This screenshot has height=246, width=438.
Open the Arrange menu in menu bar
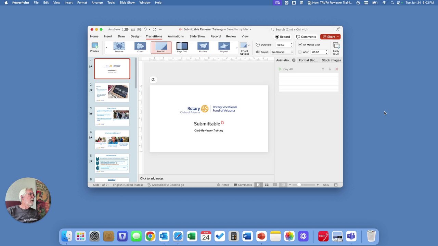pos(97,2)
